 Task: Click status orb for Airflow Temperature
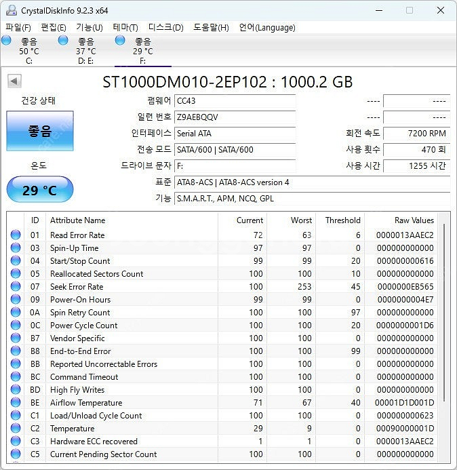(16, 402)
